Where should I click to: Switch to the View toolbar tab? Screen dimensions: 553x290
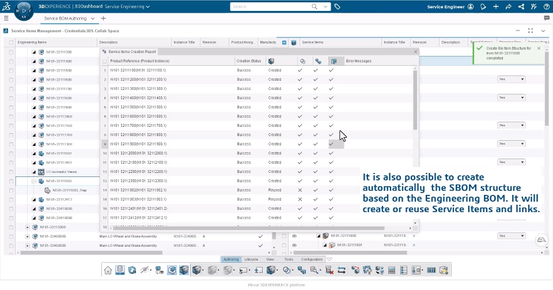point(270,259)
